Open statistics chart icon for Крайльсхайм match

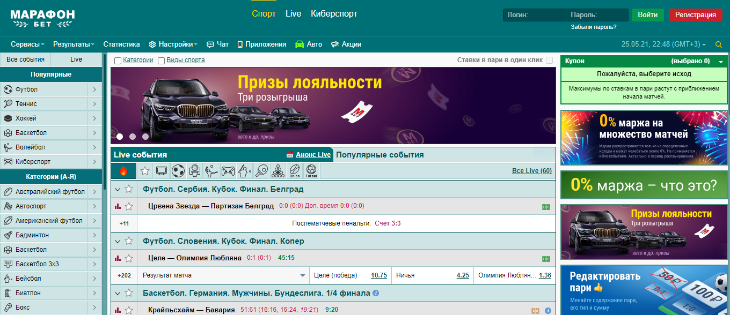pos(118,310)
